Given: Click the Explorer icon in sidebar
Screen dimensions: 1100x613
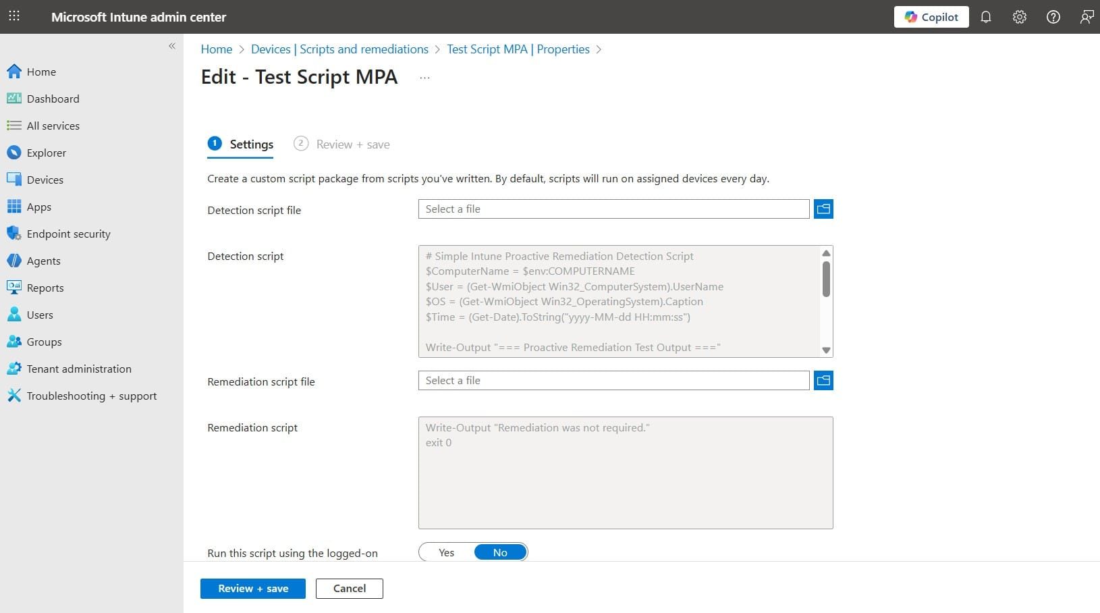Looking at the screenshot, I should pos(14,153).
